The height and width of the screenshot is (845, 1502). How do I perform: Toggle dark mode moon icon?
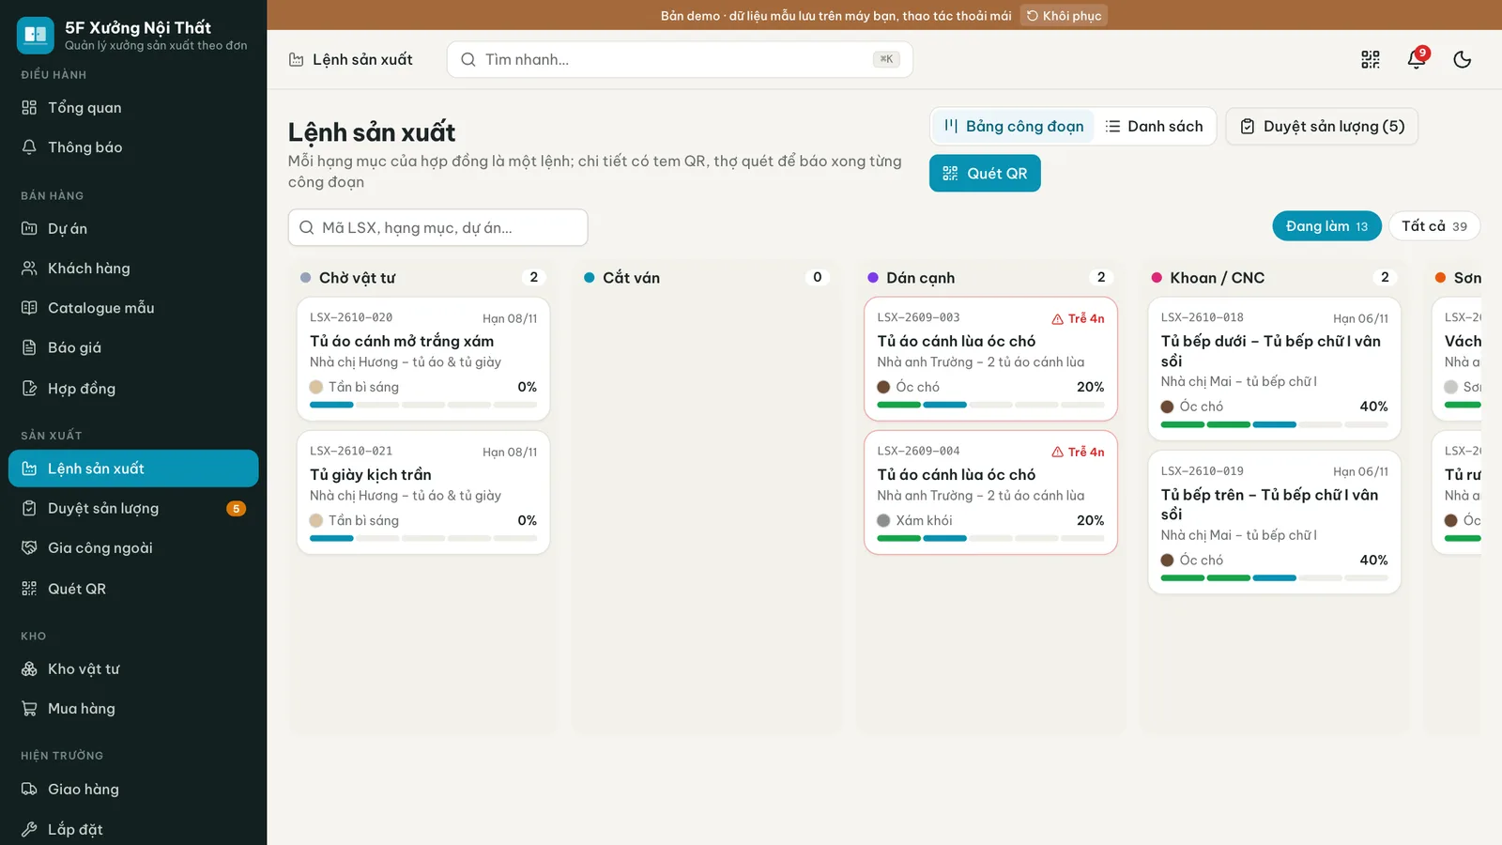coord(1463,59)
